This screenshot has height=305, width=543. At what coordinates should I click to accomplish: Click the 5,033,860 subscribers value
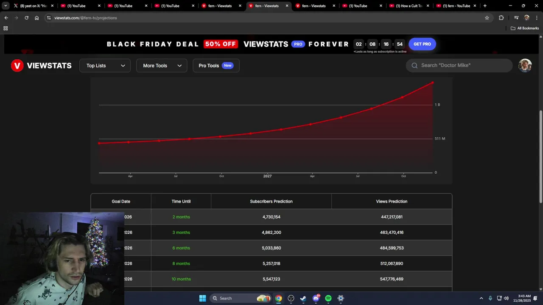[271, 248]
